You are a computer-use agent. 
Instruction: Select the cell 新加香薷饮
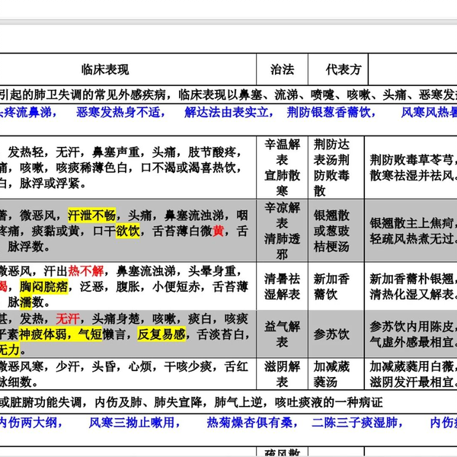pos(336,286)
